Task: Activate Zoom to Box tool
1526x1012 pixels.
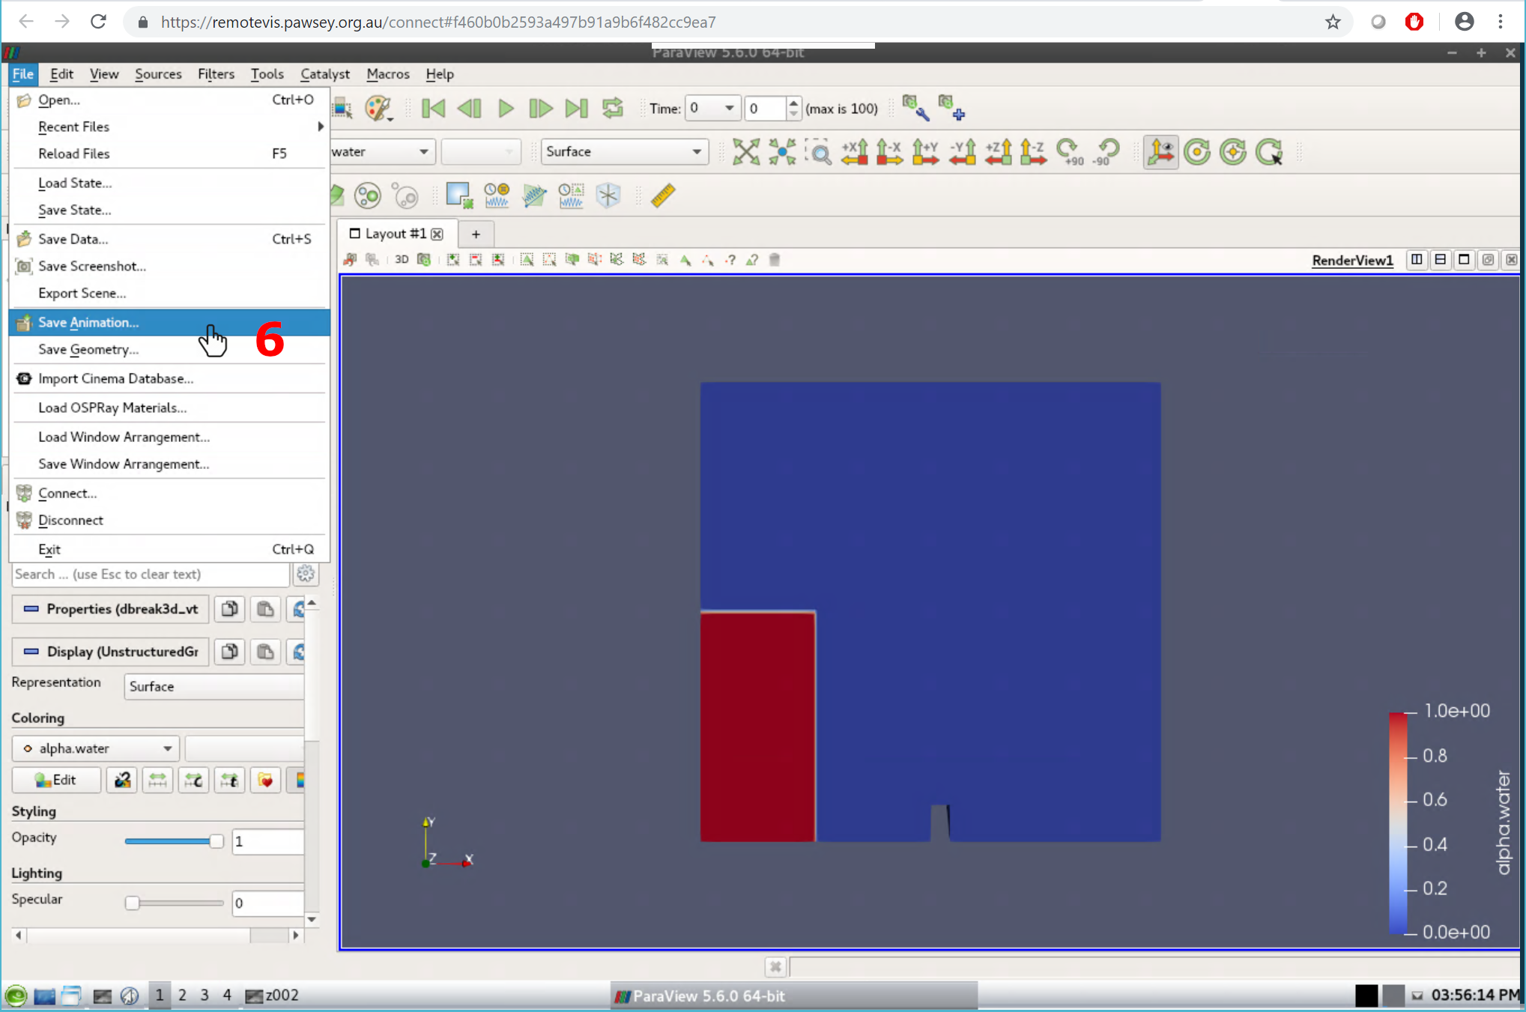Action: [x=819, y=152]
